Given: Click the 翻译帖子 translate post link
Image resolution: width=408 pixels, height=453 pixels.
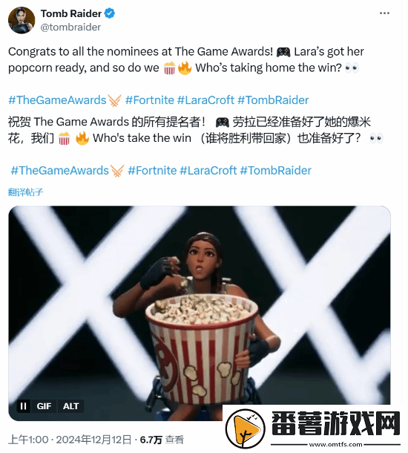Looking at the screenshot, I should point(26,192).
